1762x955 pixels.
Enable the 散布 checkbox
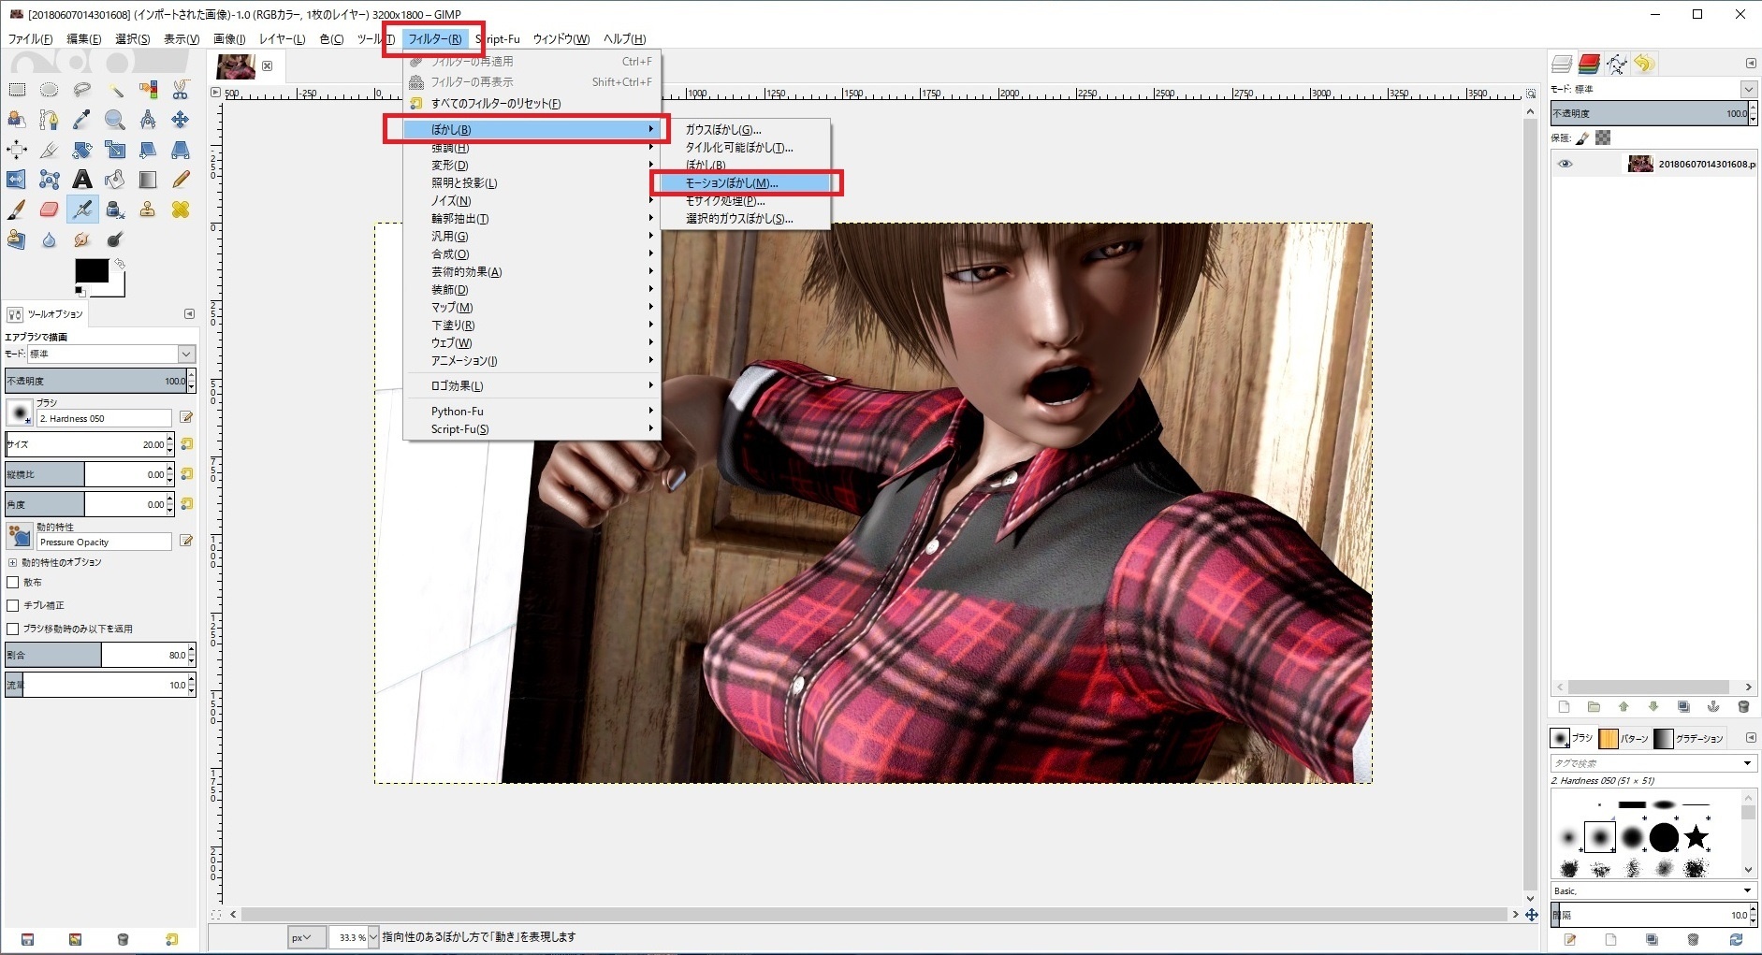pyautogui.click(x=13, y=582)
